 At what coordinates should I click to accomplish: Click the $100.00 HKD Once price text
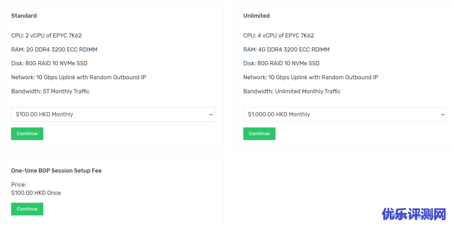(x=36, y=193)
